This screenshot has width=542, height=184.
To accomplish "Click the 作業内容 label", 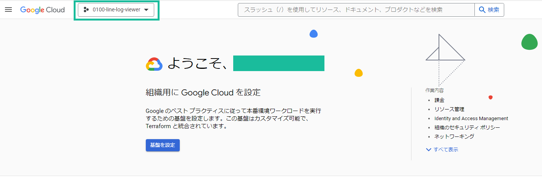I will click(x=434, y=90).
